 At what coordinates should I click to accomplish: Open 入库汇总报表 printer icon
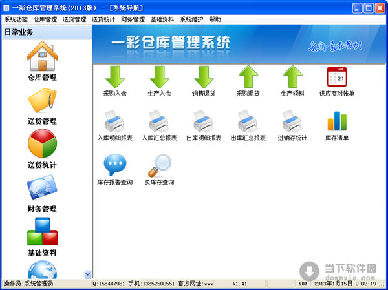[x=159, y=121]
